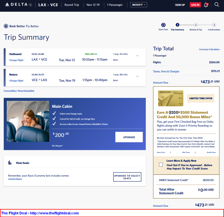Click the Round Trip header text

pyautogui.click(x=72, y=5)
